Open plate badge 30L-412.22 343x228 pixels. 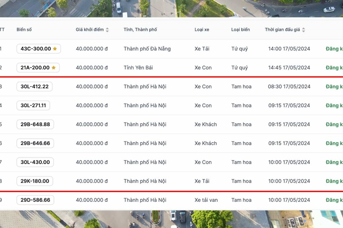click(35, 87)
